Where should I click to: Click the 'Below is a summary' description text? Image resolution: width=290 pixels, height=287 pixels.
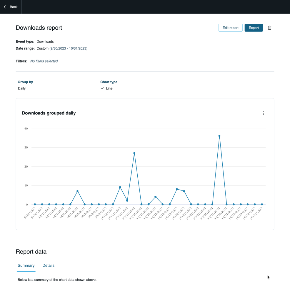tap(57, 280)
